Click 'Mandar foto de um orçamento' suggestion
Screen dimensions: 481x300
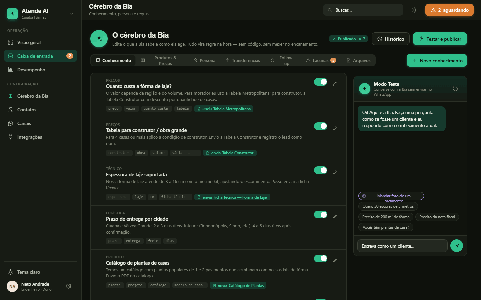(391, 196)
